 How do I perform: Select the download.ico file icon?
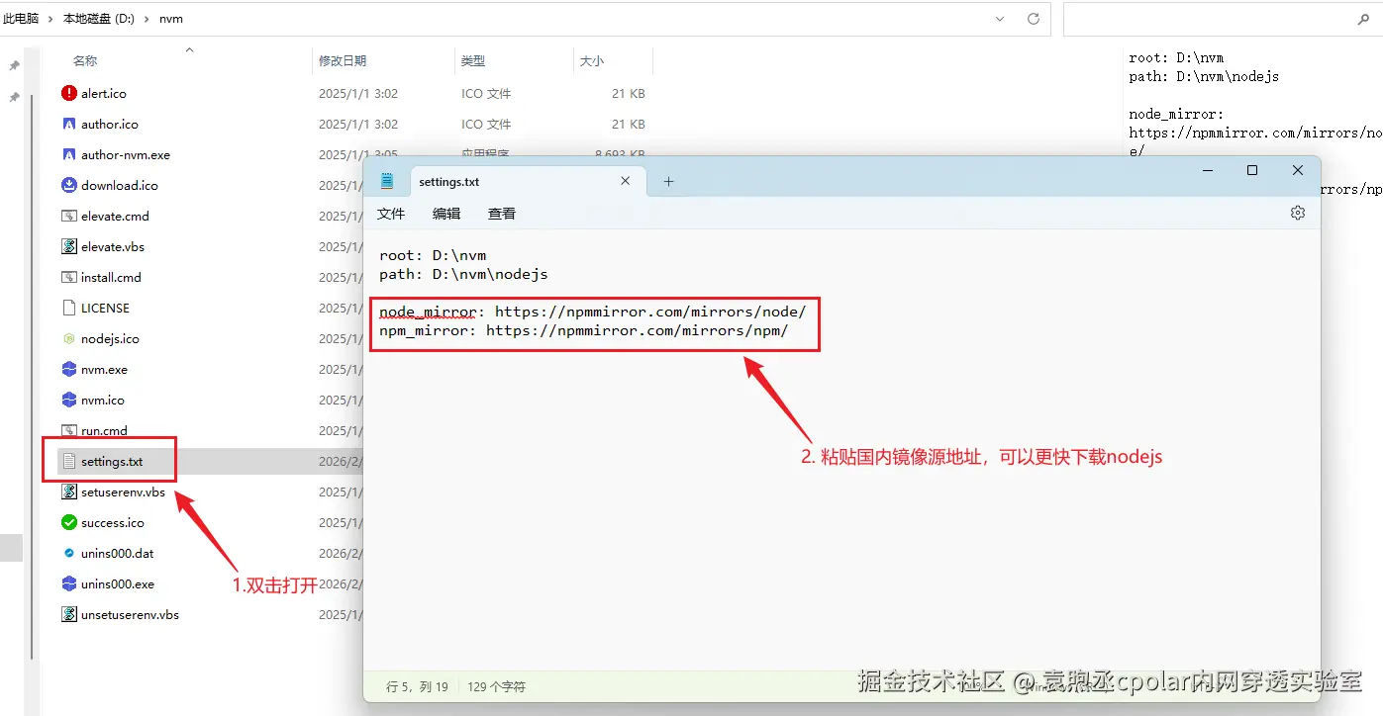[68, 185]
